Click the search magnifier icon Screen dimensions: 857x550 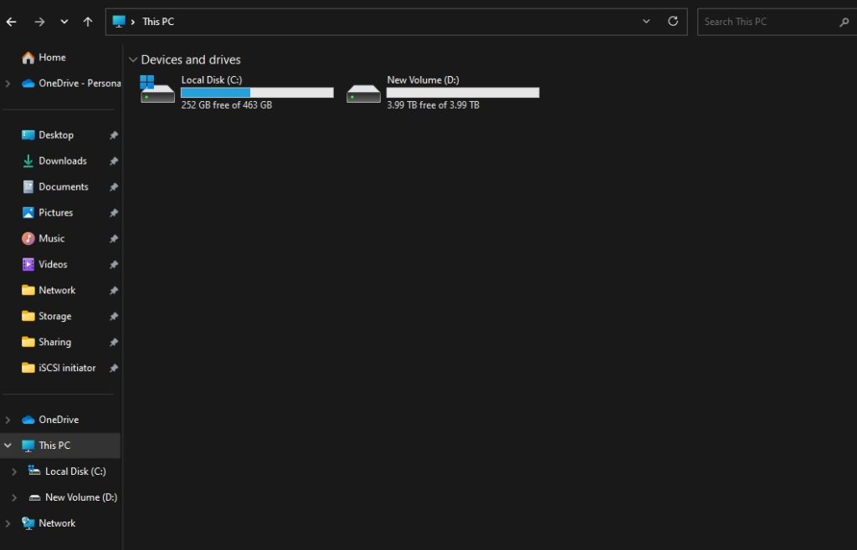[844, 23]
